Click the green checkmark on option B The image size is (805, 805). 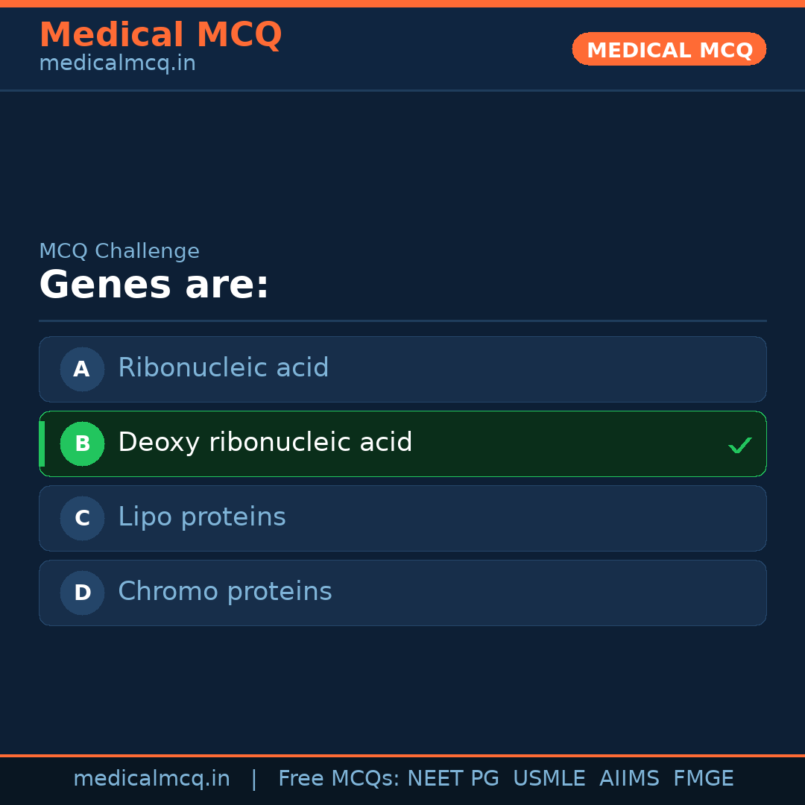[739, 445]
